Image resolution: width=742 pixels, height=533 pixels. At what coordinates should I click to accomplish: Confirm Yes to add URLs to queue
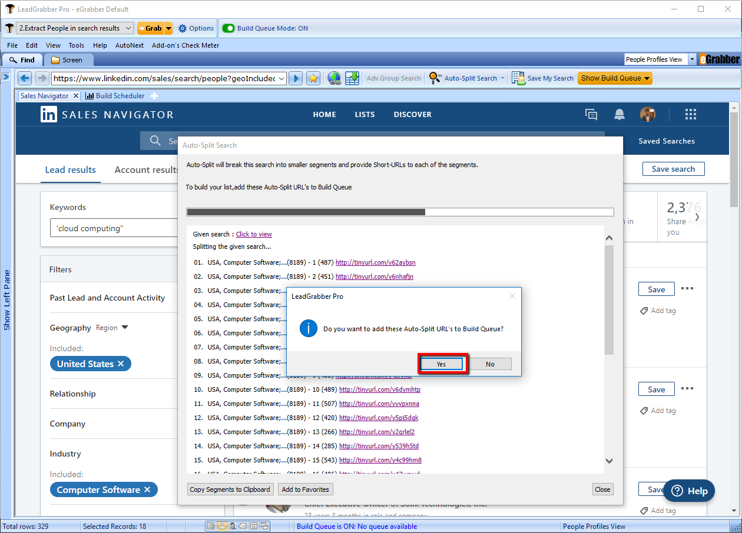(x=442, y=364)
